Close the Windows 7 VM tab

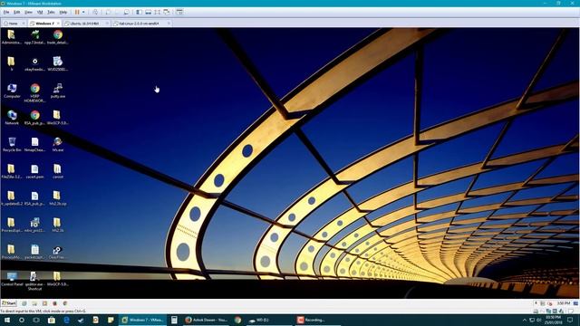pos(58,24)
